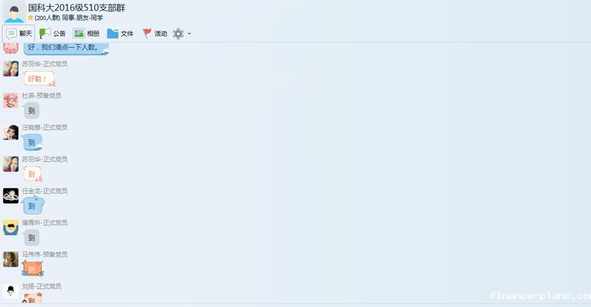Go to the 活动 activity tab

(155, 34)
